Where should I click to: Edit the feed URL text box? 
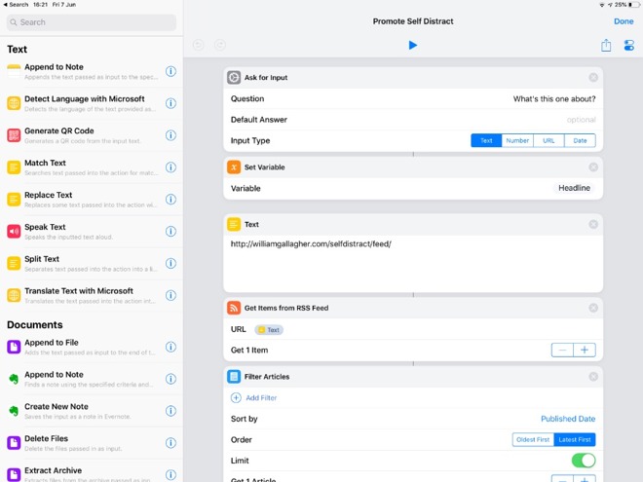point(413,262)
